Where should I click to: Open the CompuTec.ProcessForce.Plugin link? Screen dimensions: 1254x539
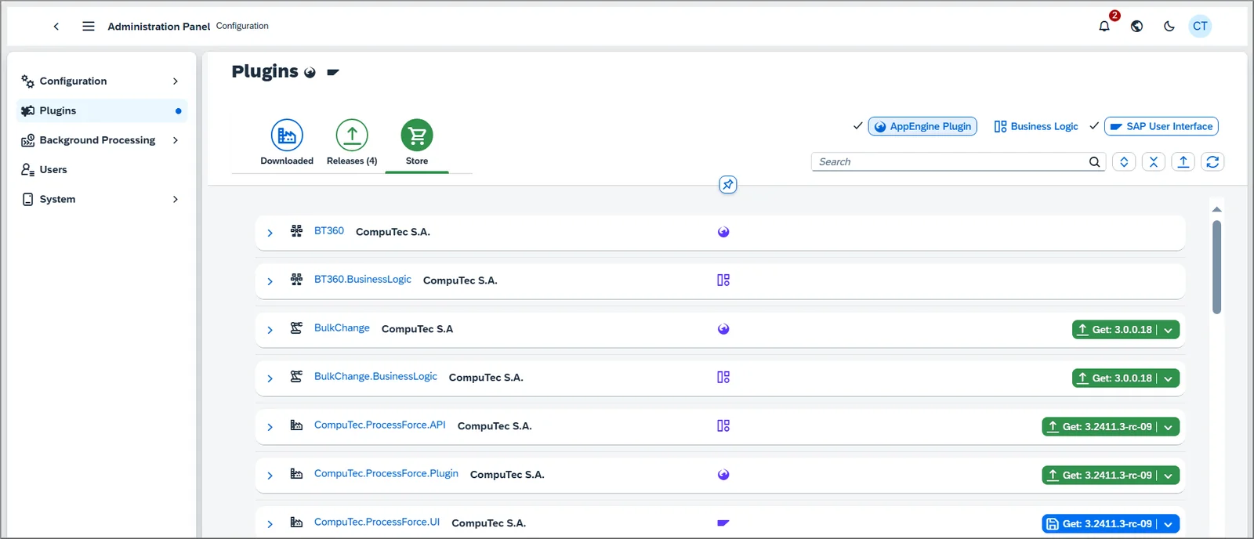pyautogui.click(x=386, y=474)
